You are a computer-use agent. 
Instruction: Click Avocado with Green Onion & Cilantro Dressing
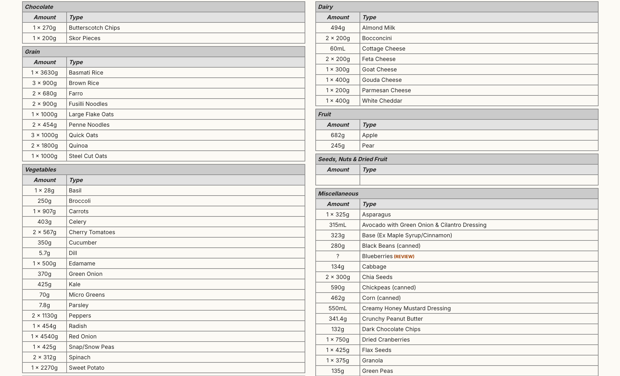coord(457,225)
